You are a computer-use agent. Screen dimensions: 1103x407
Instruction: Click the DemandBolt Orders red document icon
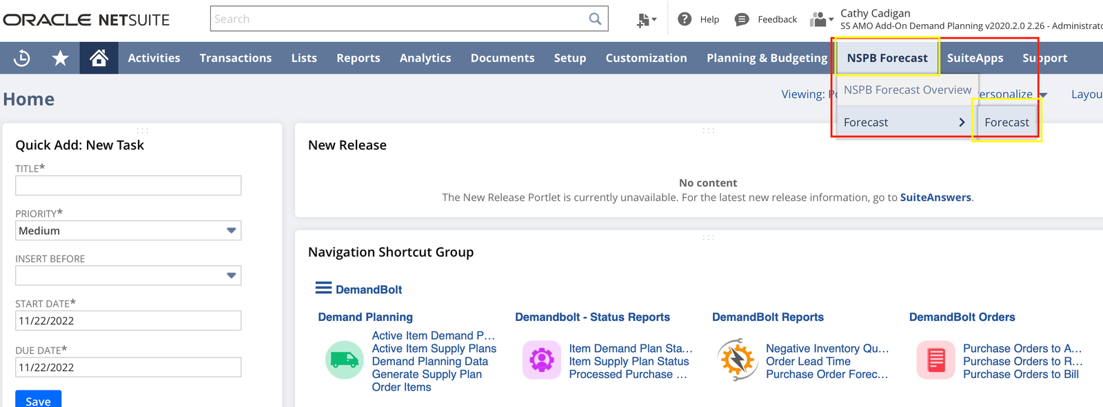935,360
